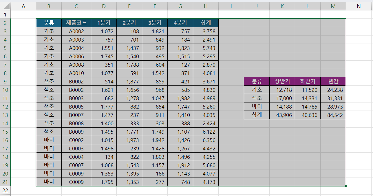This screenshot has height=196, width=373.
Task: Click the grand total cell 84,542
Action: (x=333, y=115)
